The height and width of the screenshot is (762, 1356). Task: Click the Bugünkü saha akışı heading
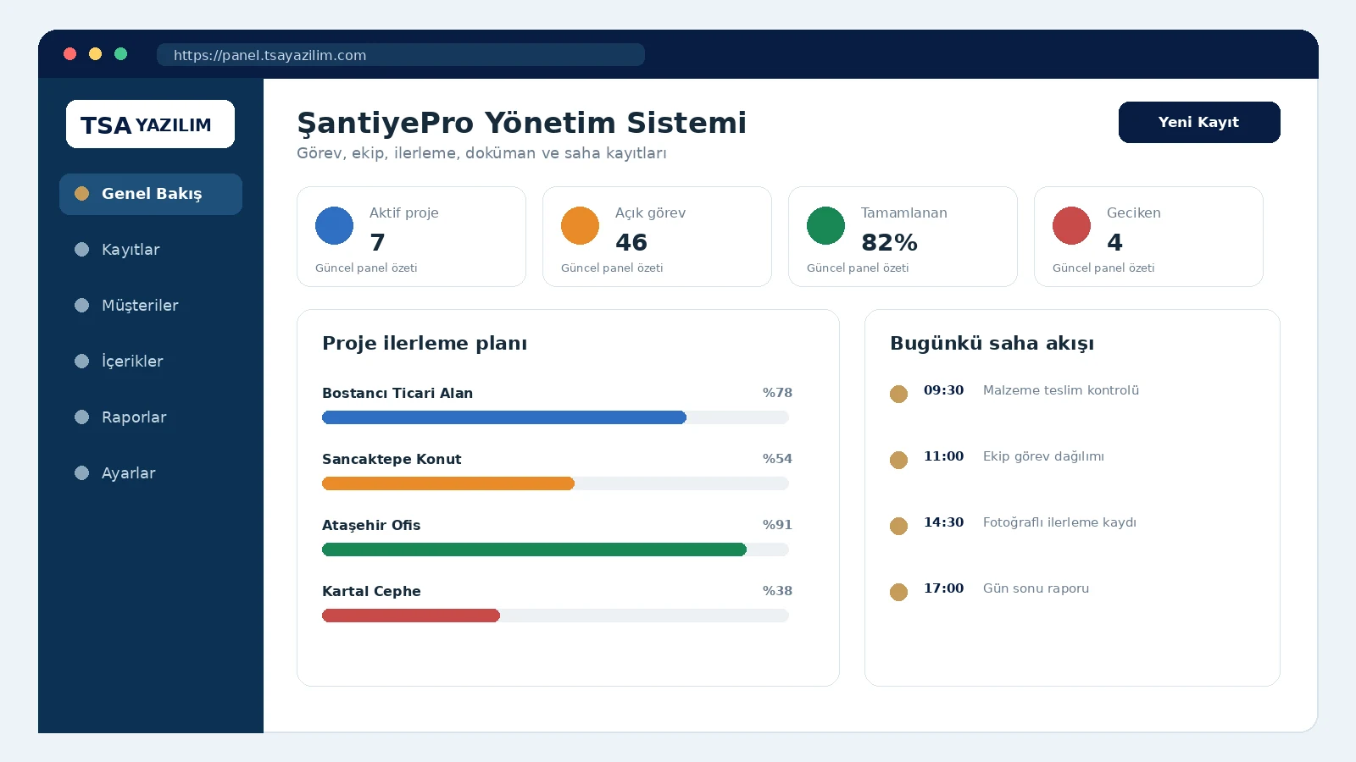click(x=992, y=344)
